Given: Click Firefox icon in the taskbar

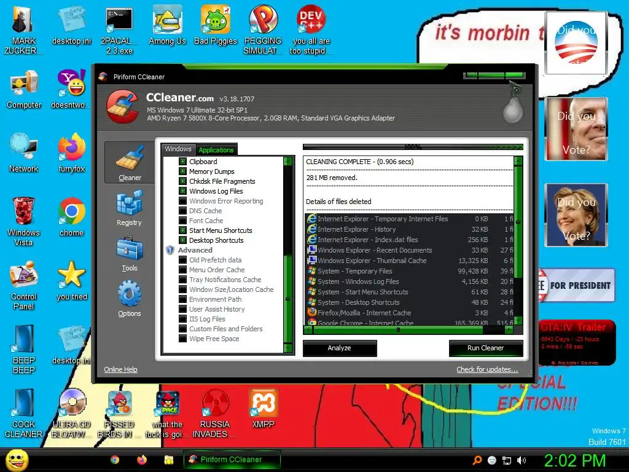Looking at the screenshot, I should 142,460.
